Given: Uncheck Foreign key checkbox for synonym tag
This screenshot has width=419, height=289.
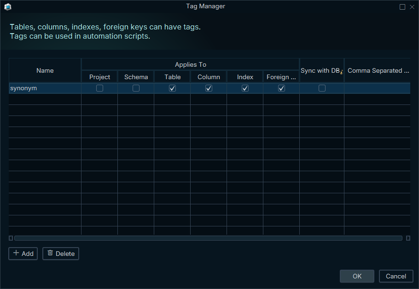Looking at the screenshot, I should coord(281,88).
